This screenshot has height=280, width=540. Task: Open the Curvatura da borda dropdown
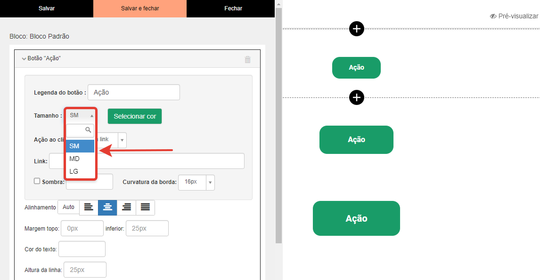coord(210,182)
